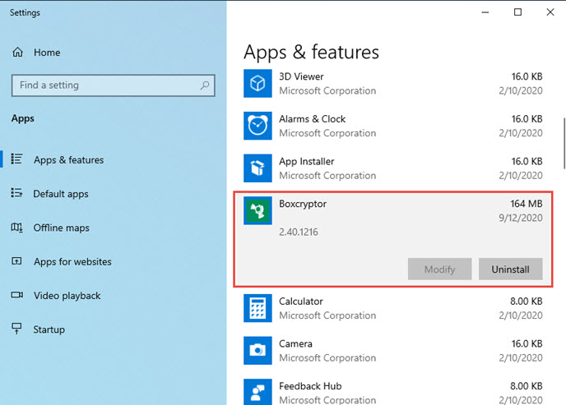Select the 3D Viewer app name
Screen dimensions: 566x405
(x=301, y=76)
